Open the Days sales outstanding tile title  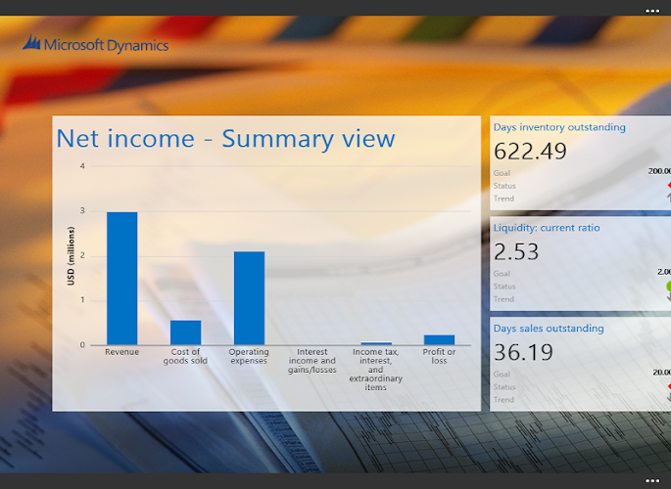pos(549,328)
